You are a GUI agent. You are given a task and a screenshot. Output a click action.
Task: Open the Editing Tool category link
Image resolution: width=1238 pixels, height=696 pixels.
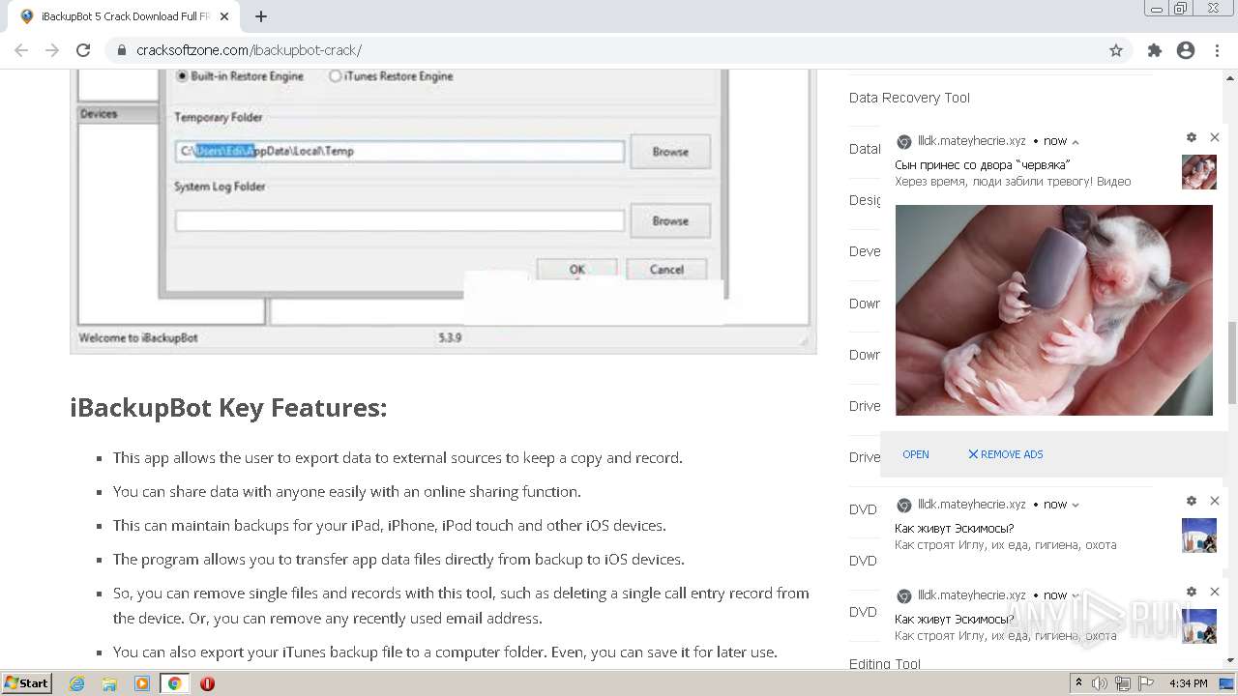click(885, 664)
